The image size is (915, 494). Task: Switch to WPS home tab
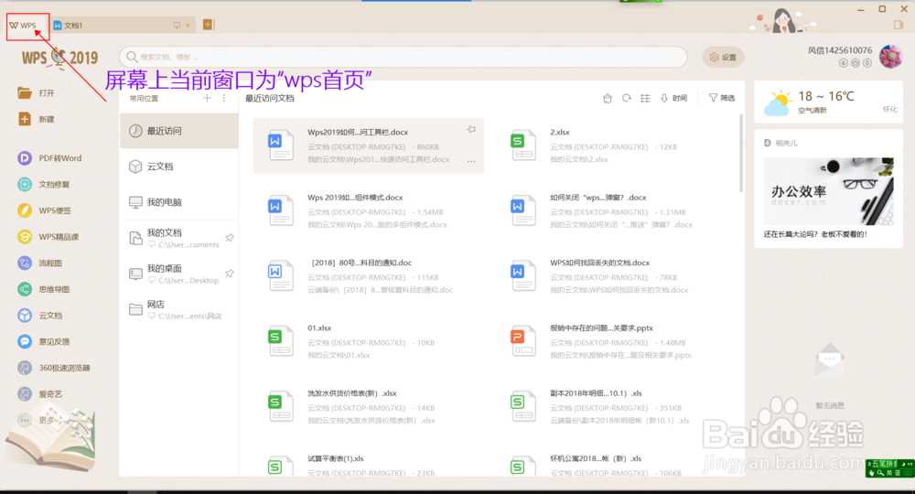pos(24,25)
